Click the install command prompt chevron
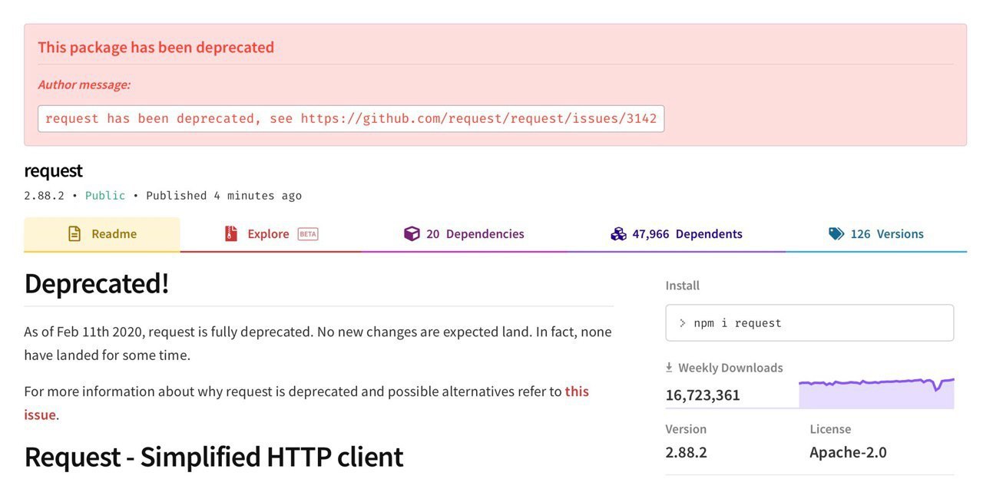This screenshot has height=479, width=983. click(682, 323)
